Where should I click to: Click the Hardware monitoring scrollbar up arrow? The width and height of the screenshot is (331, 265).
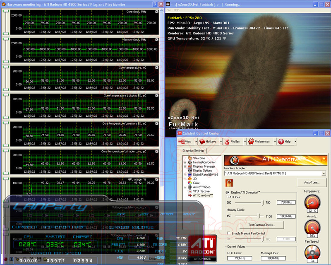(161, 10)
